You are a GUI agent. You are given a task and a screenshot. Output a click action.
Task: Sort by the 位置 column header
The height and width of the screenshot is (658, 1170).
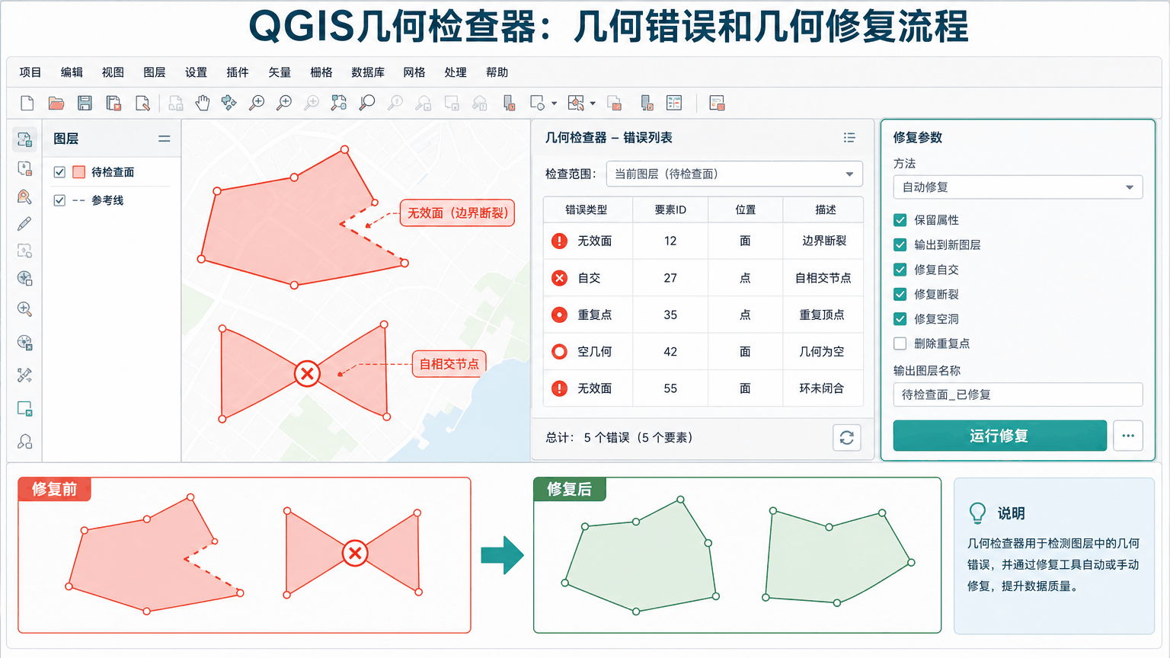tap(745, 209)
